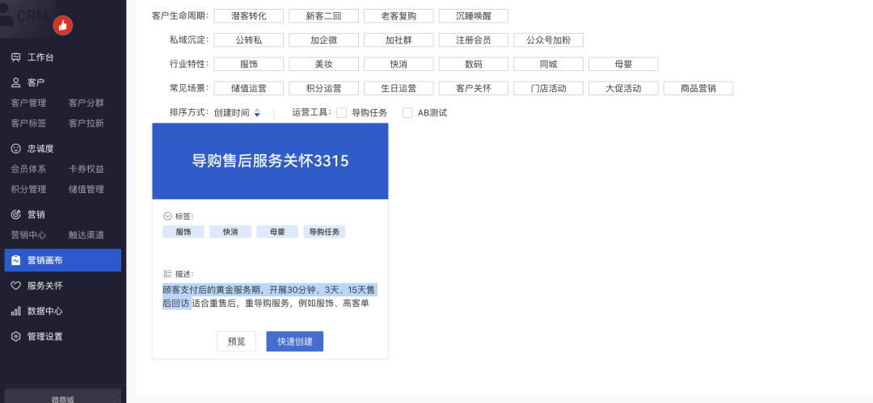The width and height of the screenshot is (873, 403).
Task: Enable the AB测试 checkbox
Action: pyautogui.click(x=408, y=113)
